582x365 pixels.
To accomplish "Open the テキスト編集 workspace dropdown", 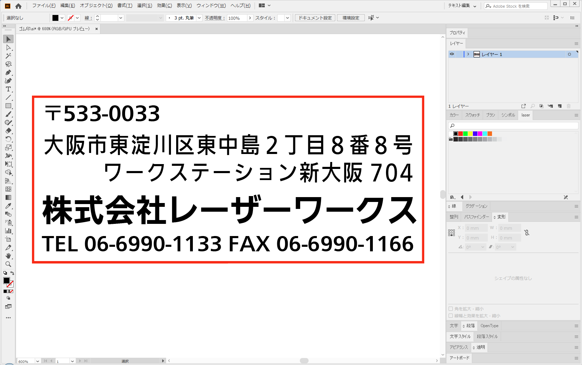I will tap(462, 6).
